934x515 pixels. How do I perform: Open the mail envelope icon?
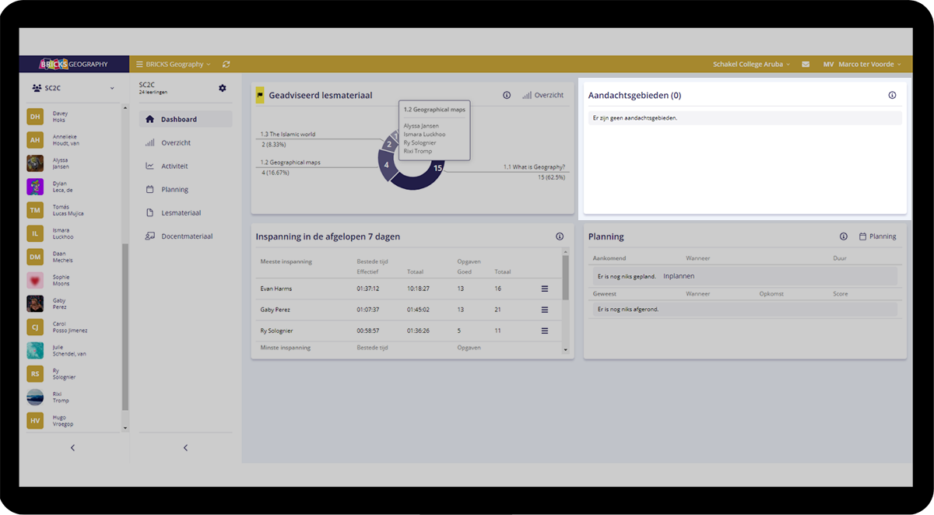click(x=806, y=65)
